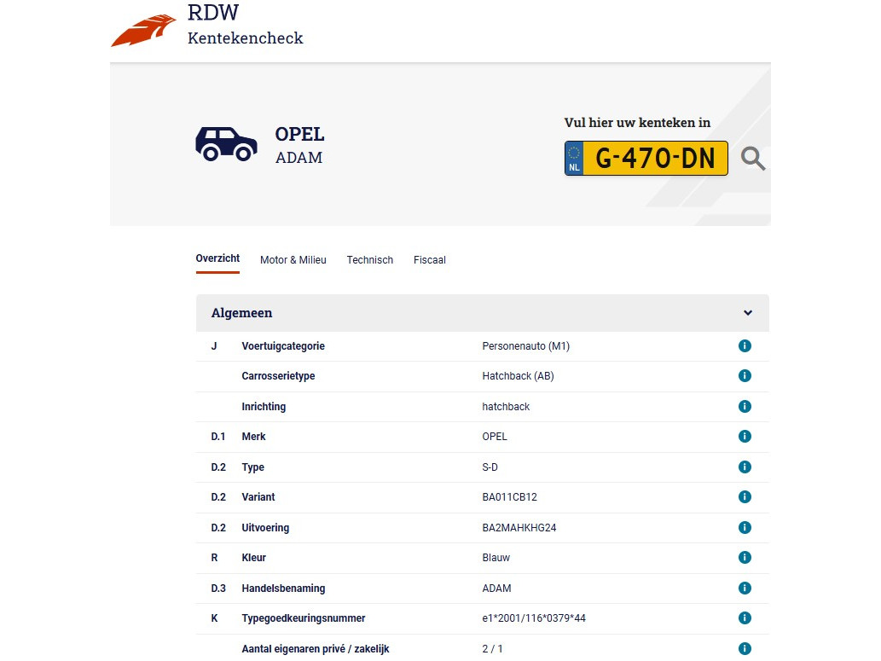Viewport: 881px width, 661px height.
Task: Show info for Aantal eigenaren row
Action: 745,649
